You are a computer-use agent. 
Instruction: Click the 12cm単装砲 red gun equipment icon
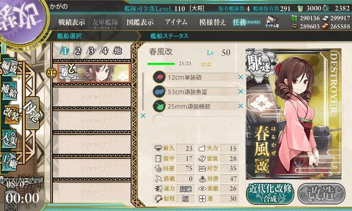159,77
